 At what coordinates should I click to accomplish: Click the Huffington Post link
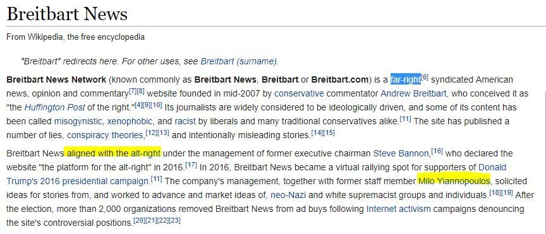pos(54,107)
